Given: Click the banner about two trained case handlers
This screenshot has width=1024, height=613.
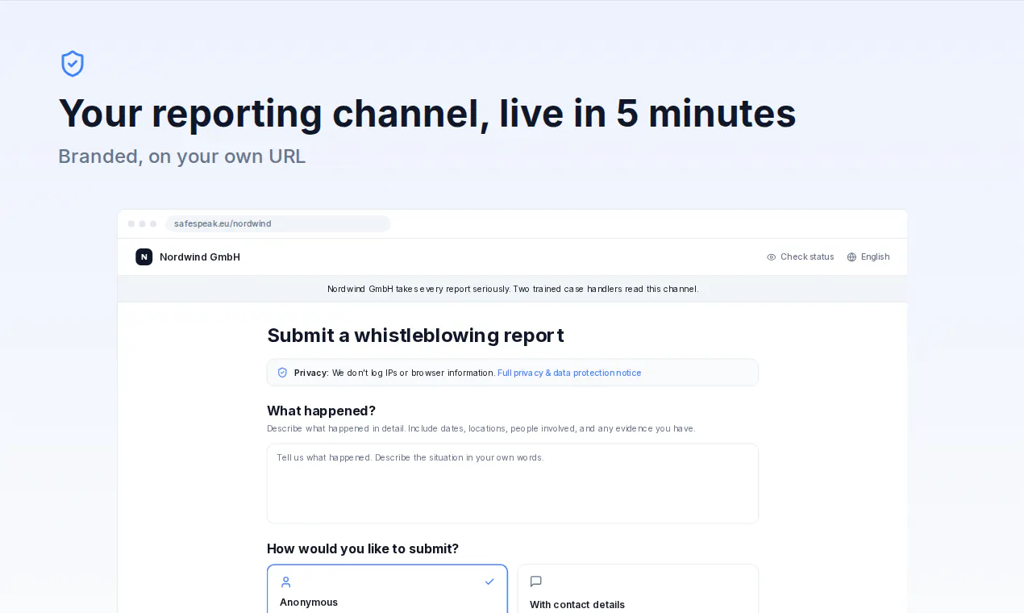Looking at the screenshot, I should pyautogui.click(x=513, y=289).
